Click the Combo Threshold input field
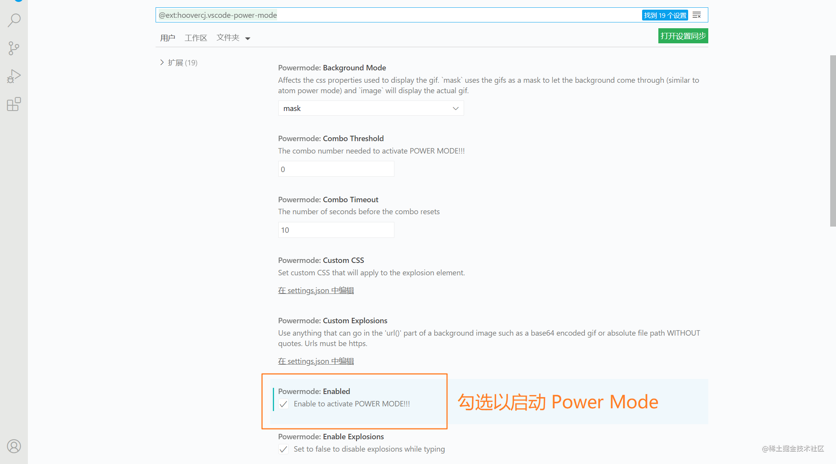836x464 pixels. click(x=336, y=169)
